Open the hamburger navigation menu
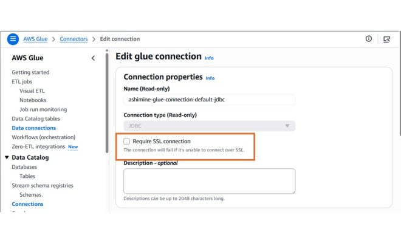This screenshot has width=401, height=243. click(x=13, y=39)
